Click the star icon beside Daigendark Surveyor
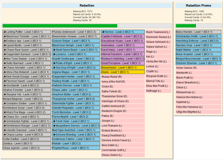The width and height of the screenshot is (223, 160). tap(5, 54)
